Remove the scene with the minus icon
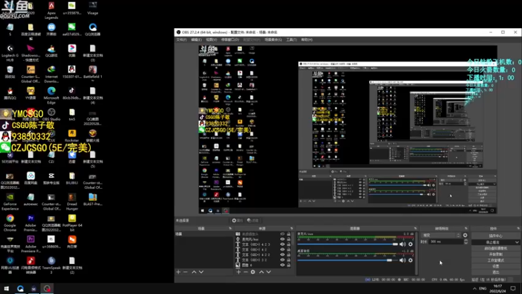Image resolution: width=522 pixels, height=294 pixels. 185,272
